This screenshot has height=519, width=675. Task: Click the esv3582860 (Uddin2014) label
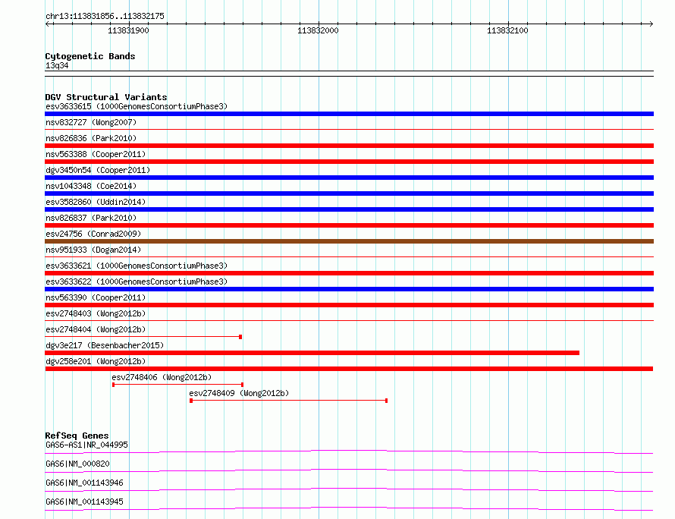point(96,202)
